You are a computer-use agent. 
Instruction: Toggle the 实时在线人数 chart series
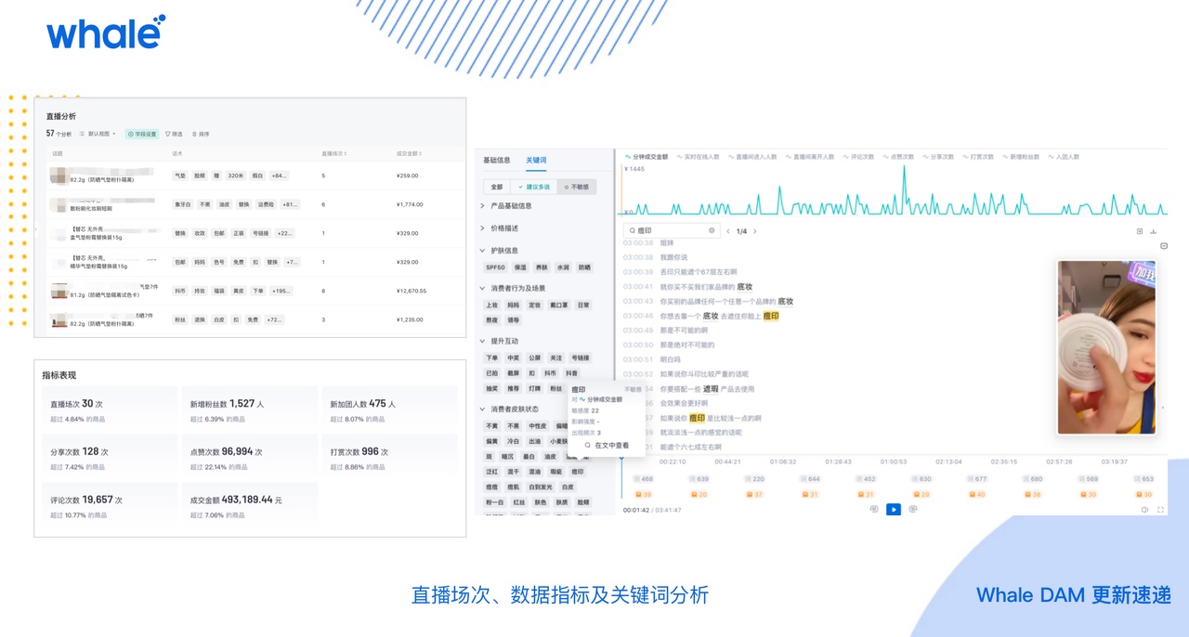tap(698, 157)
